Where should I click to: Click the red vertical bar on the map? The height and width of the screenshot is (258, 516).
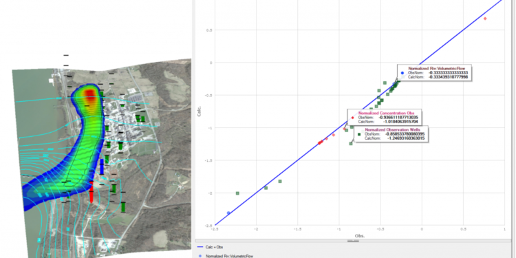point(92,191)
